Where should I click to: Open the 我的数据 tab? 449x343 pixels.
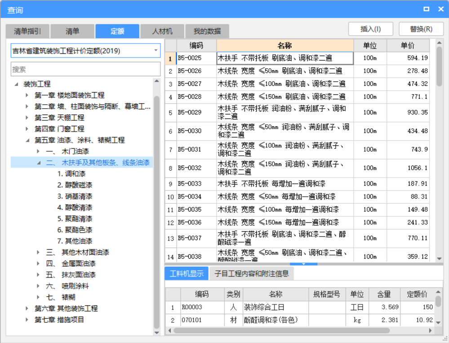(x=207, y=31)
